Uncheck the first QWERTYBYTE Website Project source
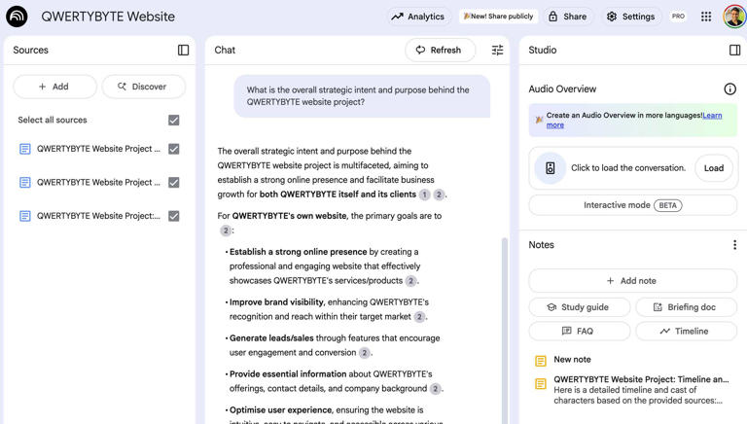The image size is (747, 424). pyautogui.click(x=173, y=149)
